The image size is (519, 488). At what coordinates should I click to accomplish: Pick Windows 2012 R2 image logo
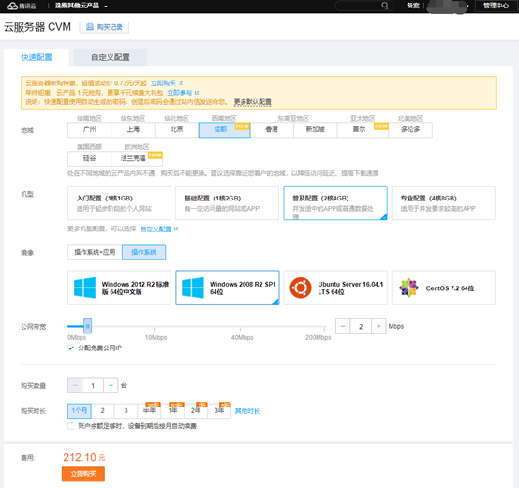[x=84, y=288]
